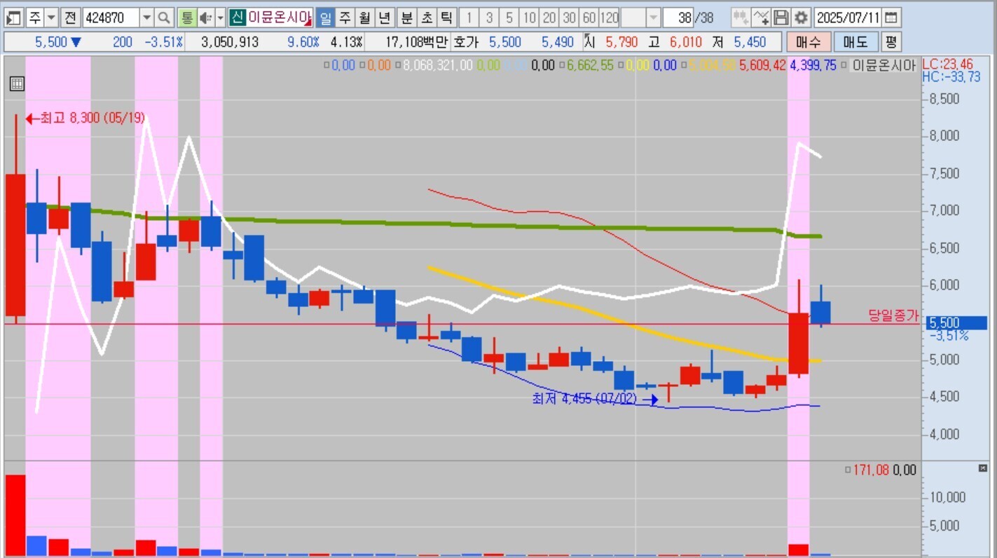Open the calendar date picker icon

click(890, 18)
